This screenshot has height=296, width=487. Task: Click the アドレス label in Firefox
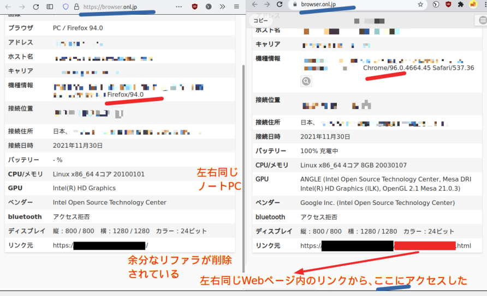tap(21, 43)
